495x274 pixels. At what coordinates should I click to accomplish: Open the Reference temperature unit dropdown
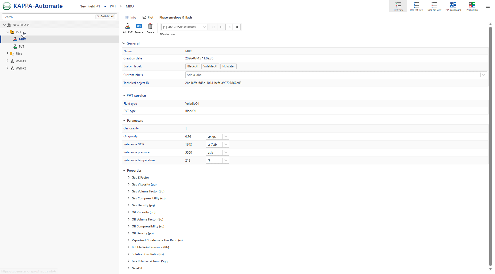point(226,161)
